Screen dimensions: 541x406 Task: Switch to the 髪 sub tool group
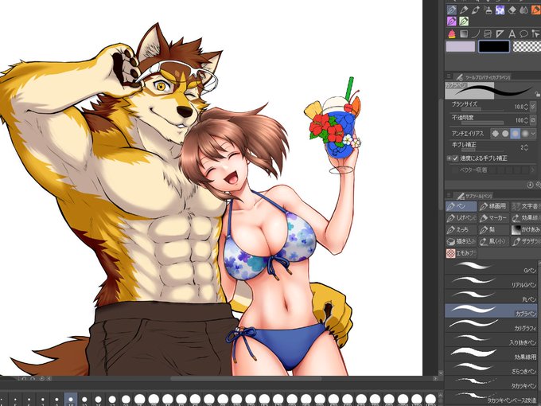point(494,230)
